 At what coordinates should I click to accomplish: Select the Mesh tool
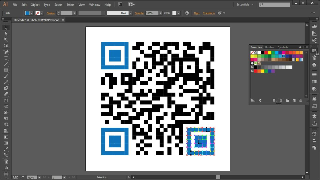6,137
